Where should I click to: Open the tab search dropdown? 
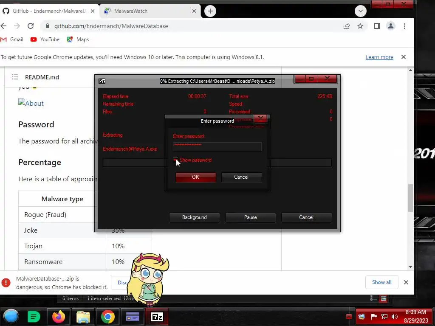coord(360,11)
